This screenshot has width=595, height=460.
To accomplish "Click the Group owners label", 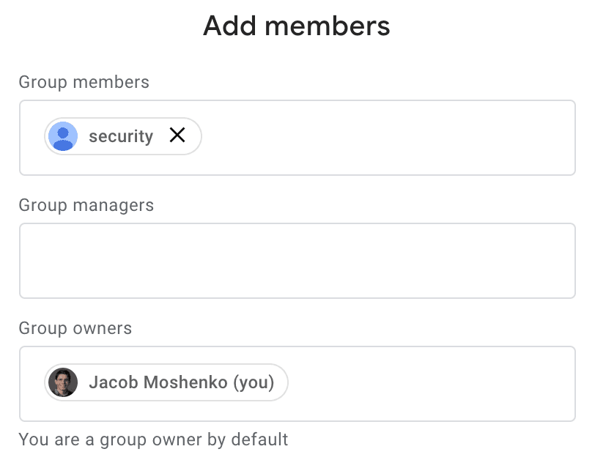I will click(75, 328).
